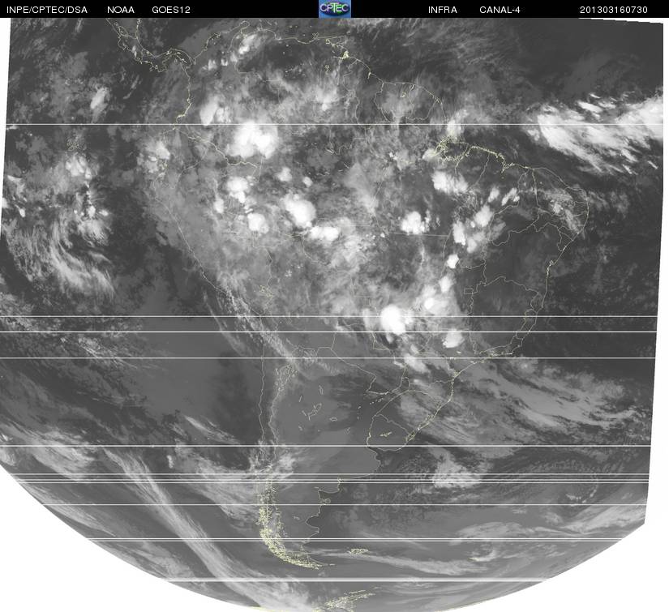
Task: Click the CPTEC logo in the header
Action: pos(334,9)
